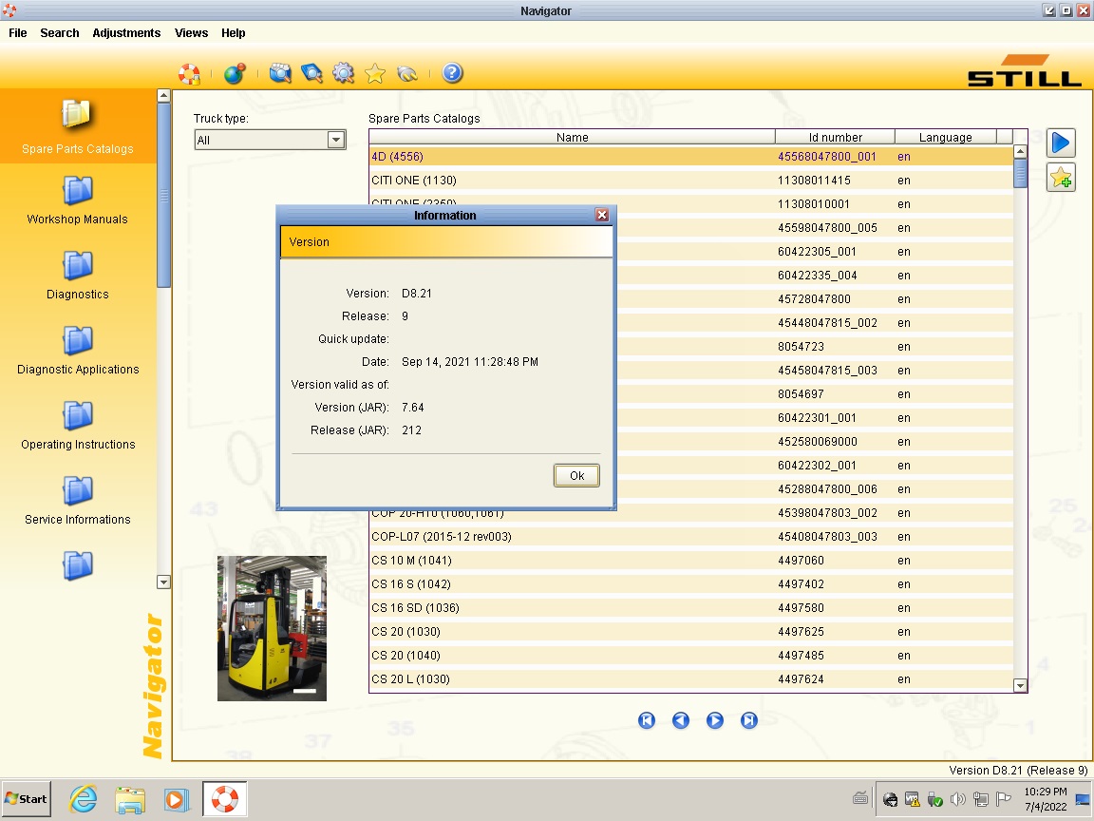Open the gear search toolbar icon
This screenshot has width=1094, height=821.
(x=343, y=73)
